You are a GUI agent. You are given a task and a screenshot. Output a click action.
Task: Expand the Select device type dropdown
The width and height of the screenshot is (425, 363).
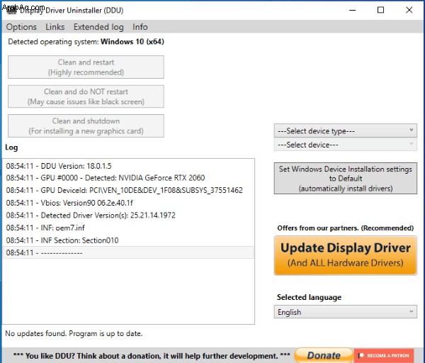[346, 130]
